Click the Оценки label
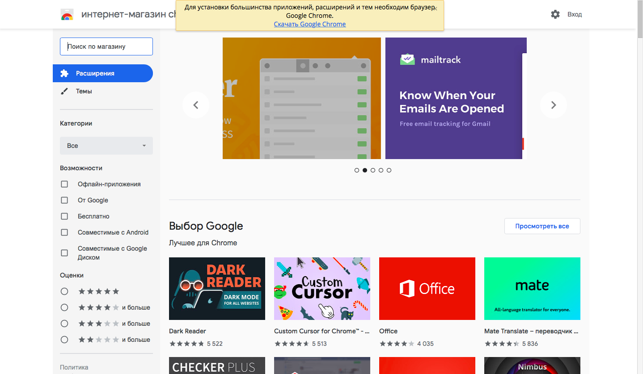 click(x=72, y=275)
